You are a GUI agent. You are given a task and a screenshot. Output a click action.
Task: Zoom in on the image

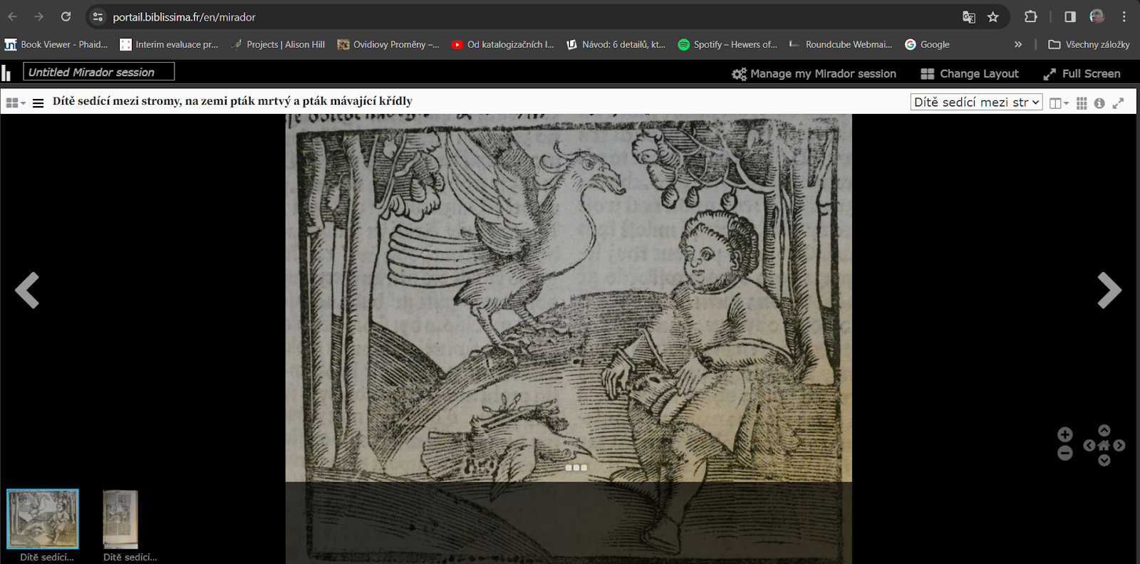tap(1065, 434)
